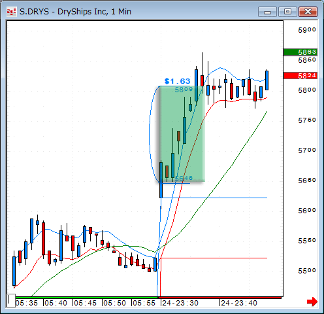Click the 5550 price axis label
Viewport: 324px width, 314px height.
(307, 241)
